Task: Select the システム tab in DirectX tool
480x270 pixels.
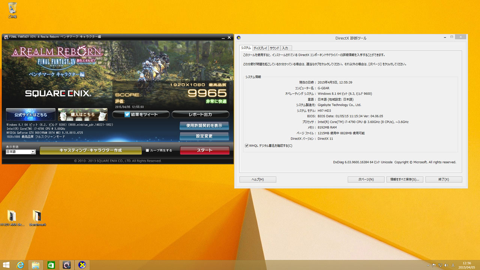Action: [x=246, y=48]
